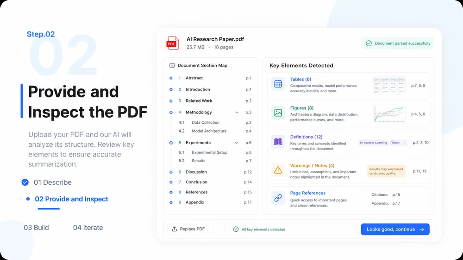
Task: Click 'Appendix: p.17' in Page References
Action: click(x=386, y=204)
